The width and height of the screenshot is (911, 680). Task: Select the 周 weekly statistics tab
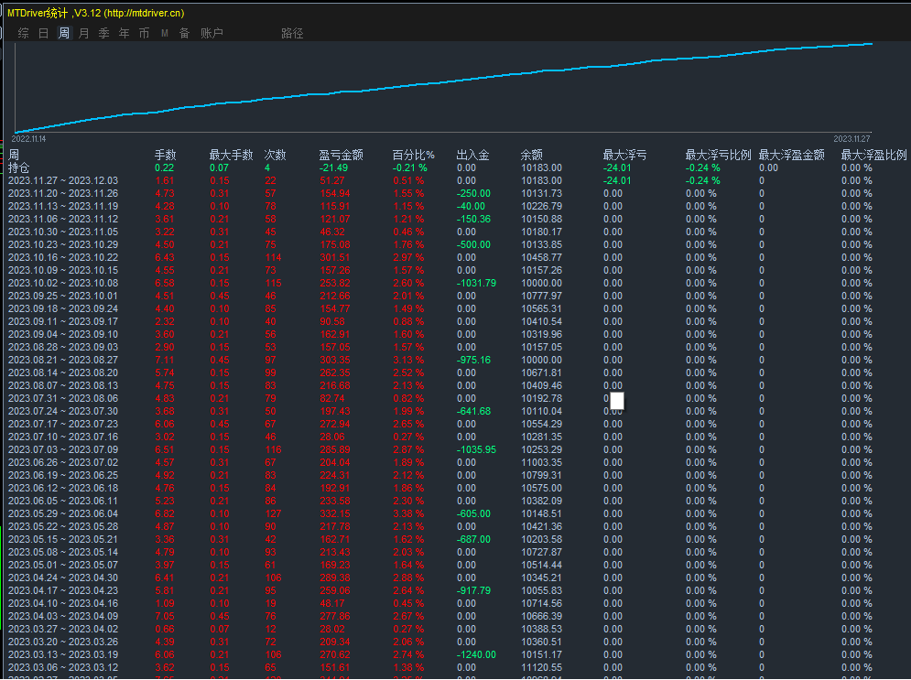click(x=64, y=34)
